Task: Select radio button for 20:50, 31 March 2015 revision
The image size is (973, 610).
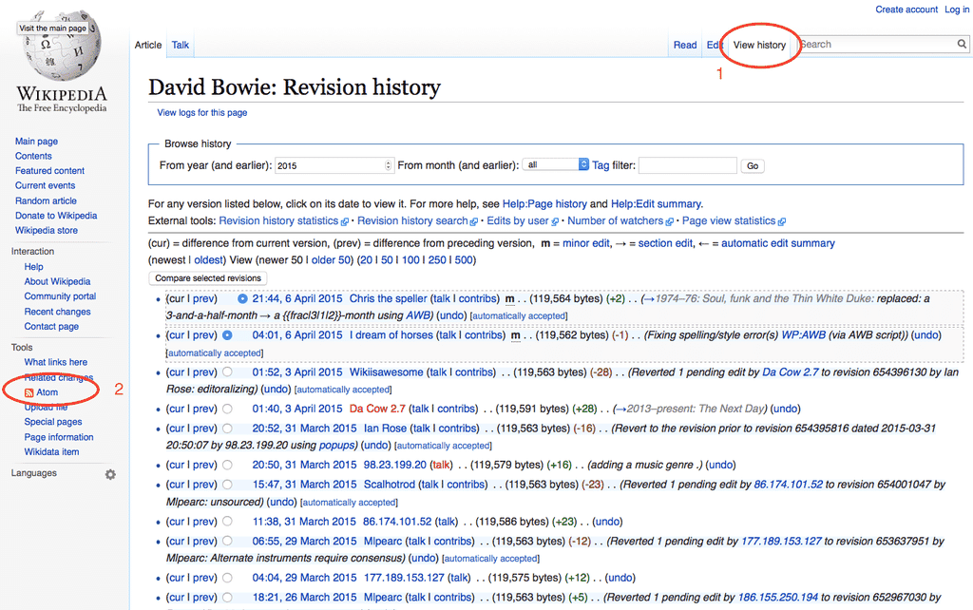Action: pyautogui.click(x=228, y=465)
